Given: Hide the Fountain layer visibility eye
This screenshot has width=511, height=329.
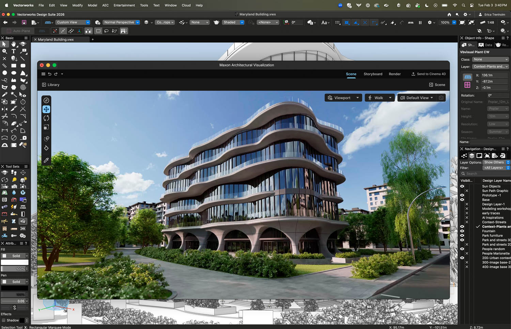Looking at the screenshot, I should pos(462,231).
